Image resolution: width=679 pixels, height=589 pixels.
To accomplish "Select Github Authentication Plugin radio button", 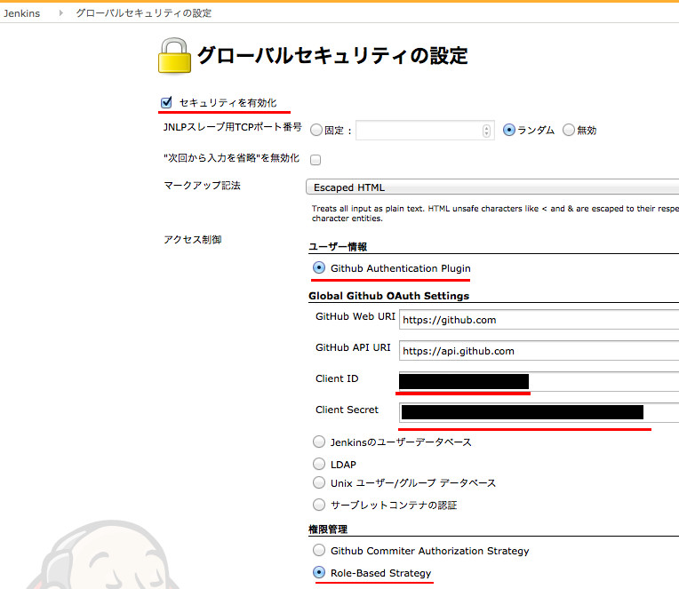I will click(x=319, y=268).
